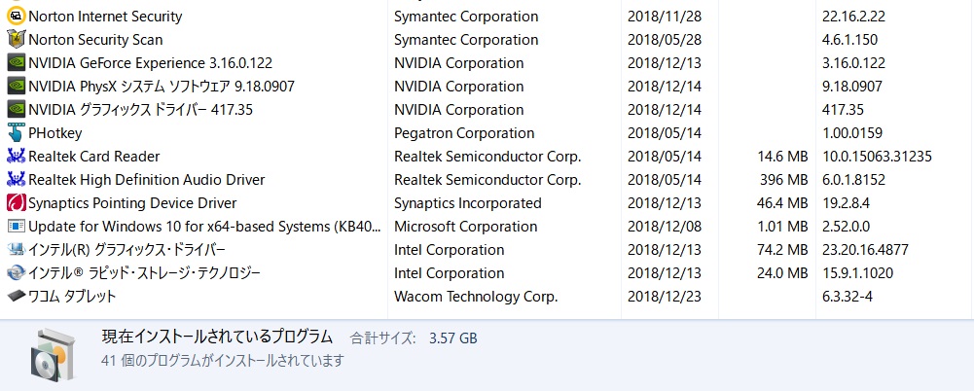974x391 pixels.
Task: Click the NVIDIA GeForce Experience icon
Action: (x=16, y=63)
